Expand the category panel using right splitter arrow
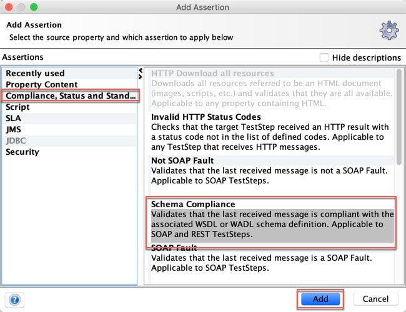The image size is (406, 312). 141,77
